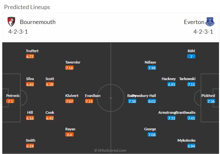
Task: Select Tarkowski's 7.11 rating badge
Action: click(191, 84)
